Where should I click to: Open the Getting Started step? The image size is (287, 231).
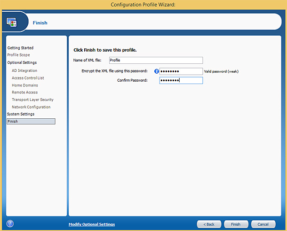coord(20,48)
